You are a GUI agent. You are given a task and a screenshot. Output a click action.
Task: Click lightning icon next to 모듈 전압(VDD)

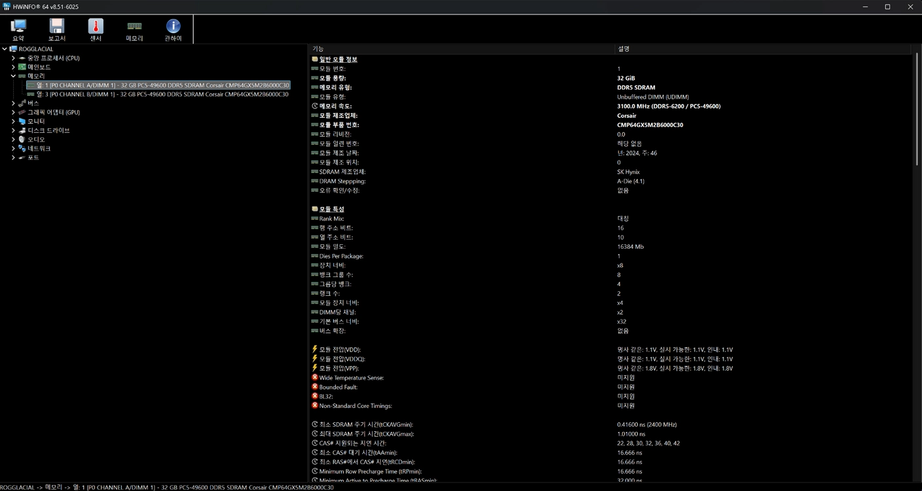click(315, 350)
